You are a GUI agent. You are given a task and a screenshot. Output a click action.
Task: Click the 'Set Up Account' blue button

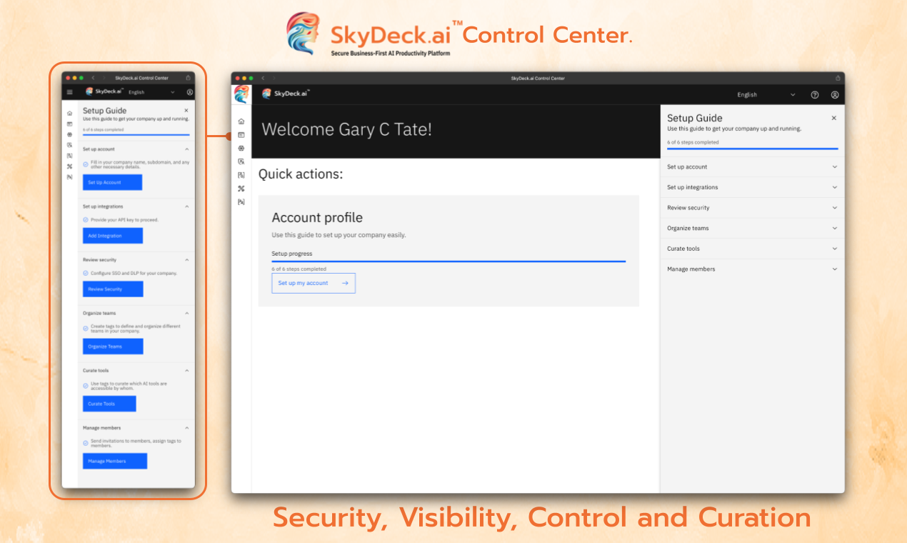coord(112,182)
